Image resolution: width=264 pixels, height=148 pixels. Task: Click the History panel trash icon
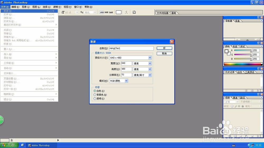(x=258, y=91)
